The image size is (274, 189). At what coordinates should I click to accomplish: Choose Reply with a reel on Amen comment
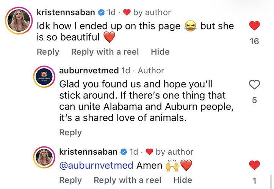coord(128,180)
